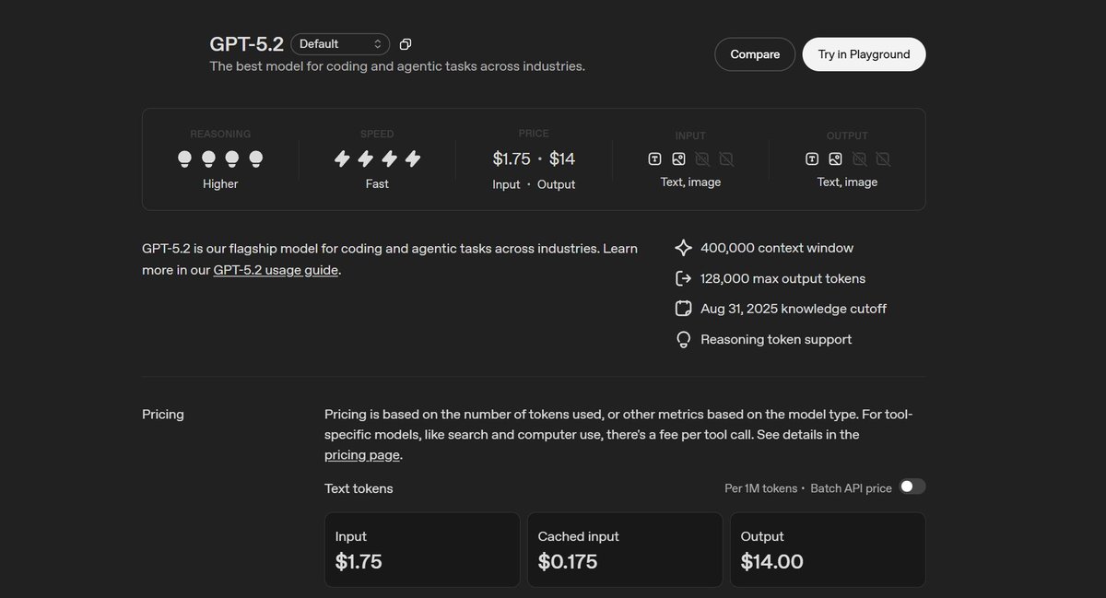Image resolution: width=1106 pixels, height=598 pixels.
Task: Click the last reasoning lightbulb icon
Action: point(256,159)
